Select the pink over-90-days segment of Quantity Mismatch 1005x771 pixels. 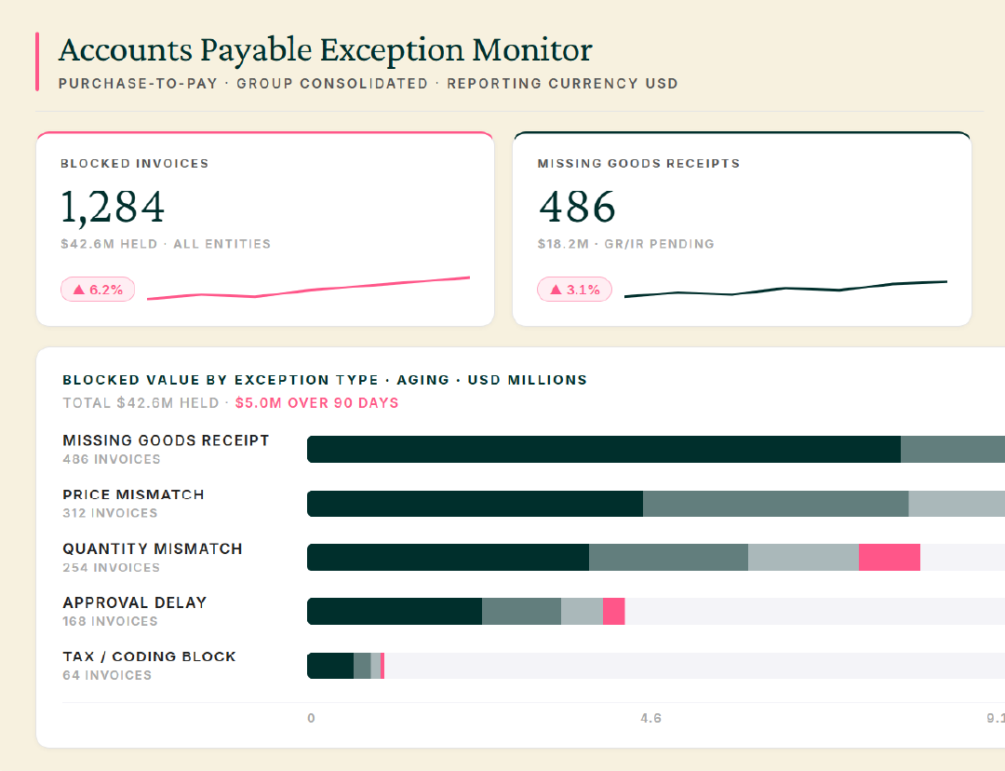(890, 558)
